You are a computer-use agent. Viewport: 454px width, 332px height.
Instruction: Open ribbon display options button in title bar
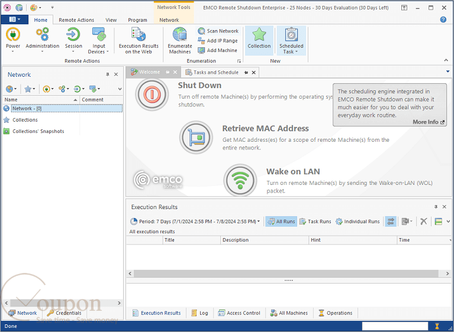pyautogui.click(x=404, y=8)
